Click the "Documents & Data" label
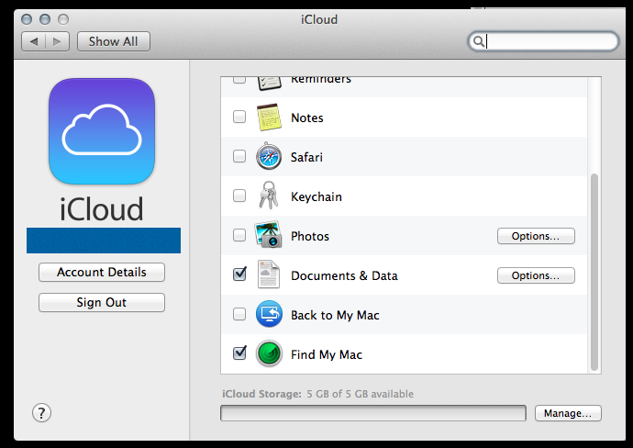 344,275
